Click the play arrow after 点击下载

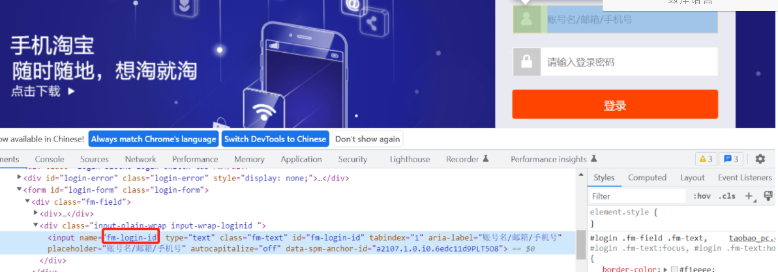click(x=71, y=91)
